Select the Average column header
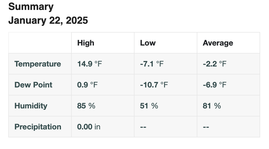The width and height of the screenshot is (269, 149). tap(218, 43)
